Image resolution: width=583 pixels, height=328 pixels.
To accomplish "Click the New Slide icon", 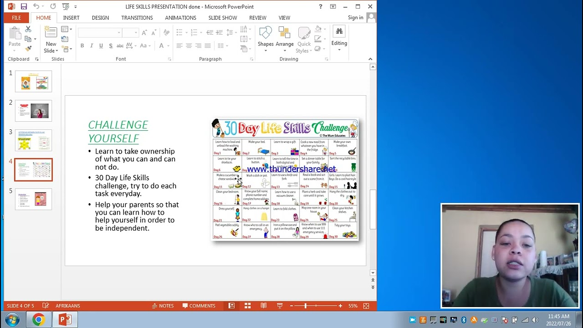I will click(x=51, y=33).
